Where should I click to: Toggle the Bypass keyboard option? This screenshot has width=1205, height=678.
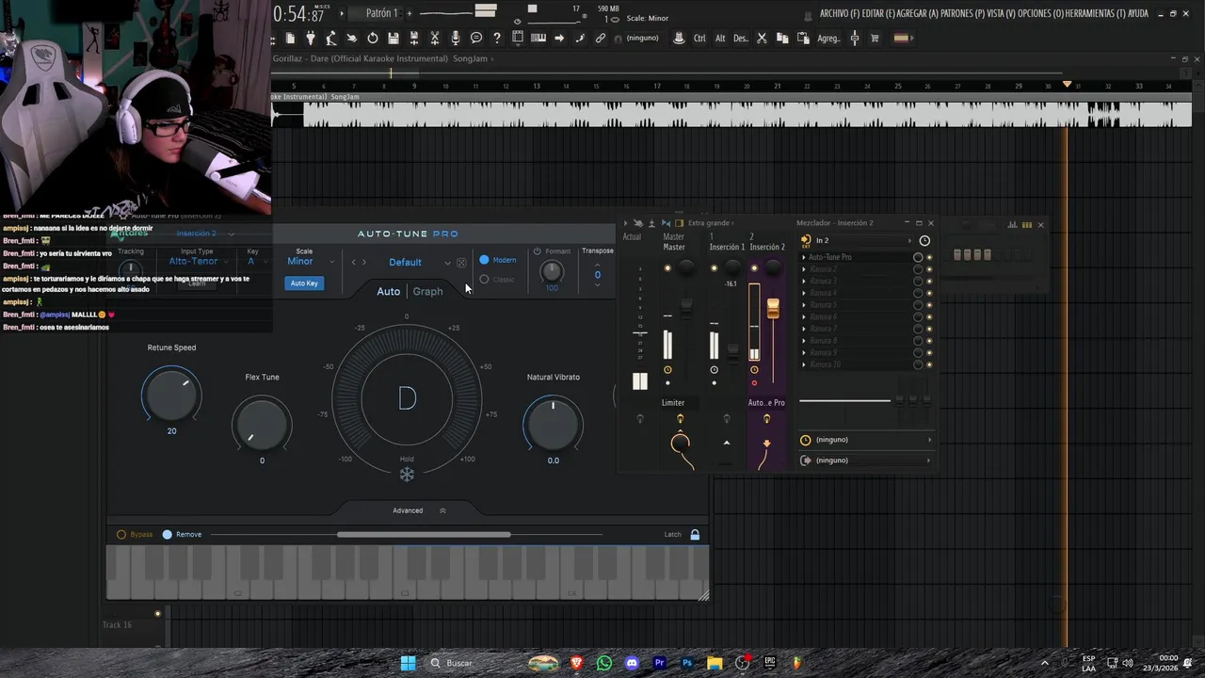[x=121, y=534]
